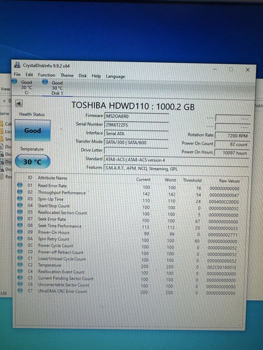
Task: Click the empty Drive Letter field
Action: click(136, 151)
